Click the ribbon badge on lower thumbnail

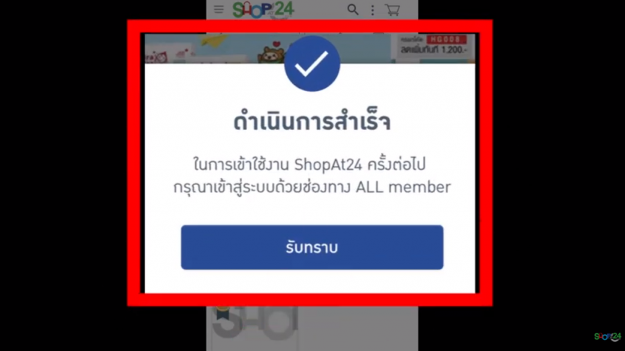222,313
